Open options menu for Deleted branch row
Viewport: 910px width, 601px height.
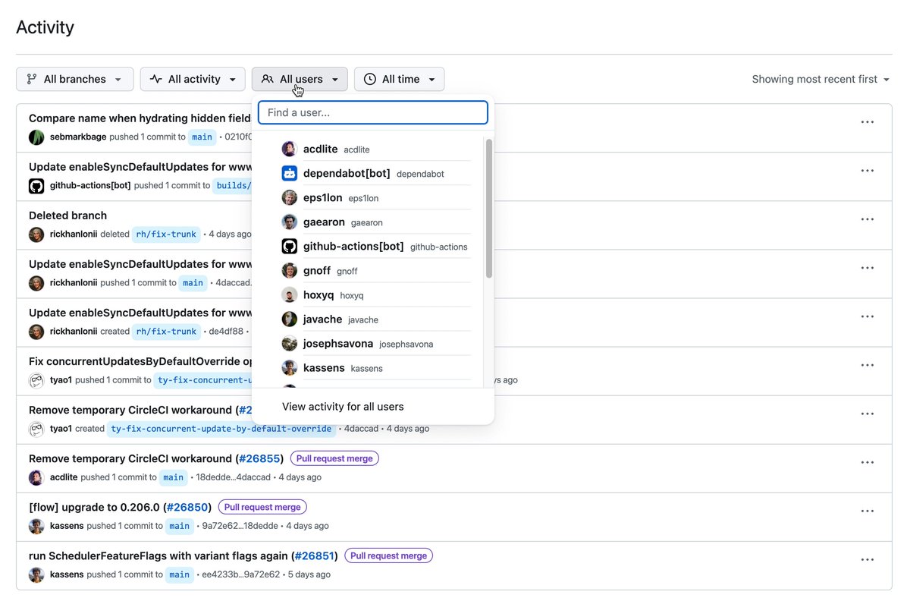[868, 219]
